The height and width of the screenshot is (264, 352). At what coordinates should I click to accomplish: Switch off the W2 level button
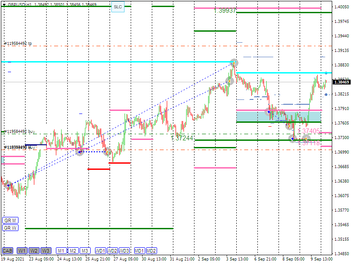tap(34, 251)
